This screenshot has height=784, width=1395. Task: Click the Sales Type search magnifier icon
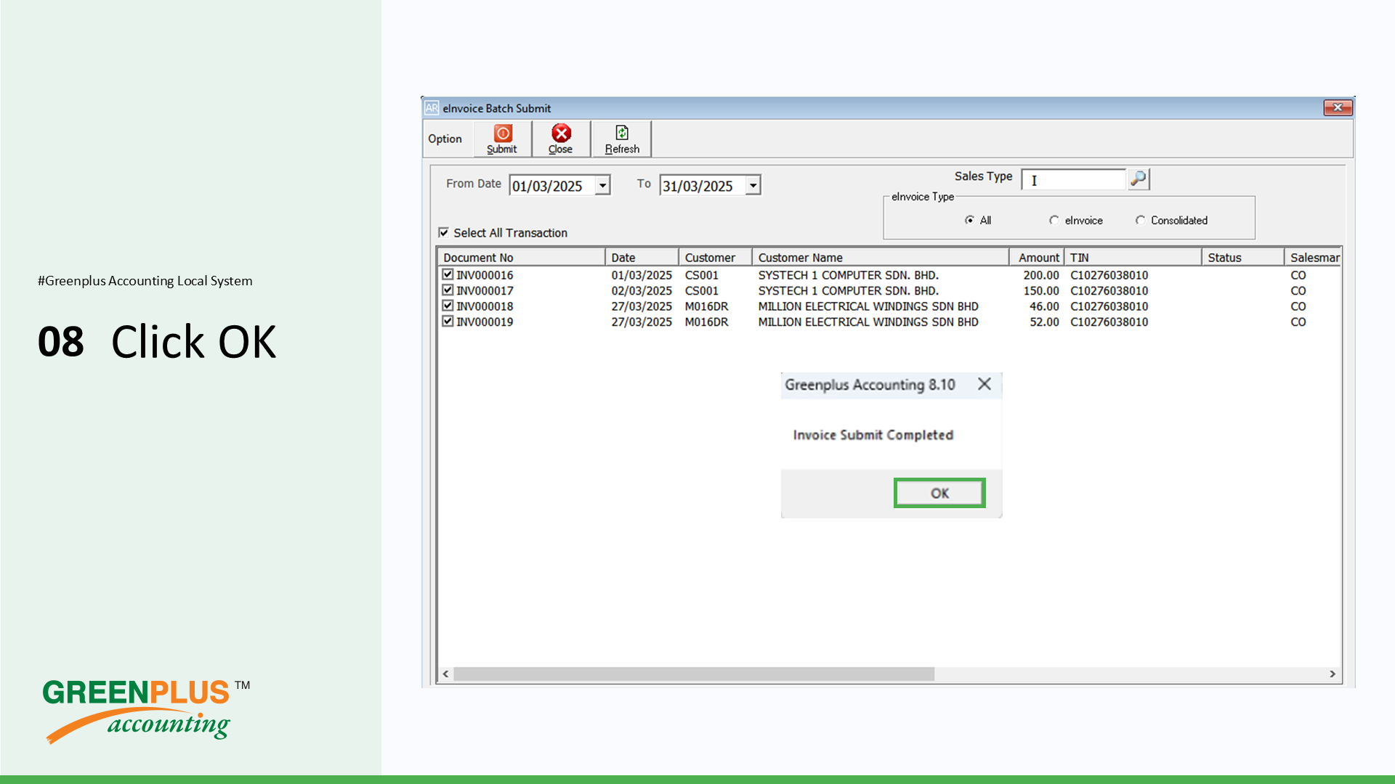(x=1139, y=179)
